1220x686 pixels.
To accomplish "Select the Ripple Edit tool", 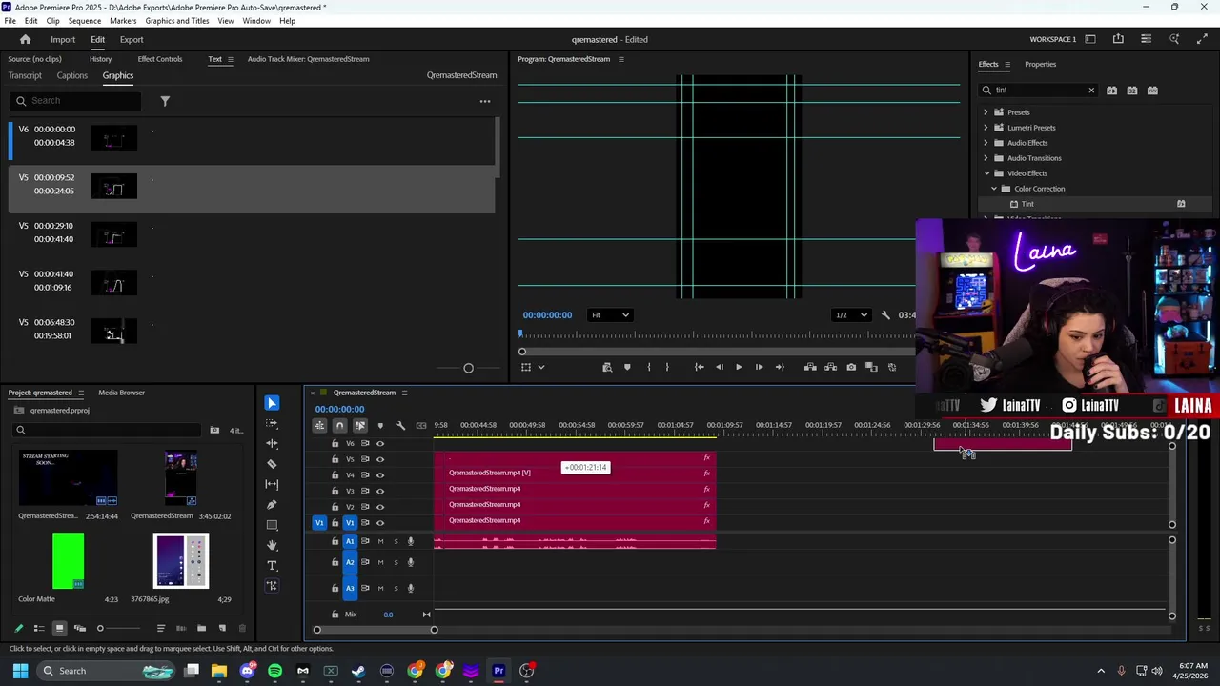I will (x=272, y=443).
